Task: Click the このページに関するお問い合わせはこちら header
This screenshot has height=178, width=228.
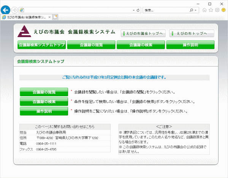Action: coord(65,127)
